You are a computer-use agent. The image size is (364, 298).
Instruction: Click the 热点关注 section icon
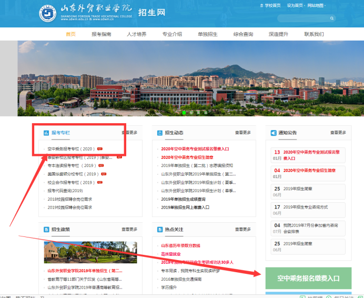(x=160, y=229)
